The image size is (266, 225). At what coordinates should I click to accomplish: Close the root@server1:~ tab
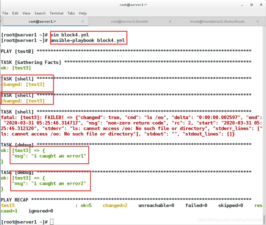[83, 22]
